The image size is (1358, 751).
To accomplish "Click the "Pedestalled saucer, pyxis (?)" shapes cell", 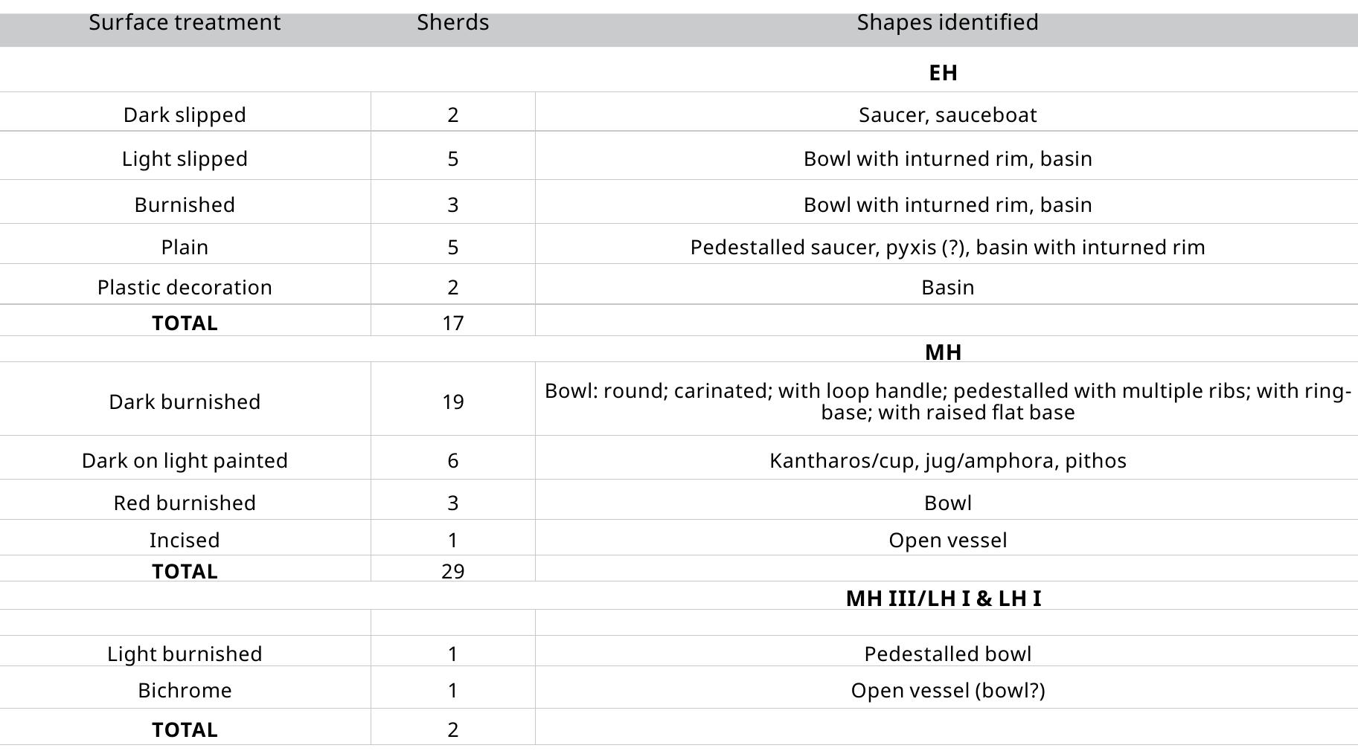I will [947, 247].
